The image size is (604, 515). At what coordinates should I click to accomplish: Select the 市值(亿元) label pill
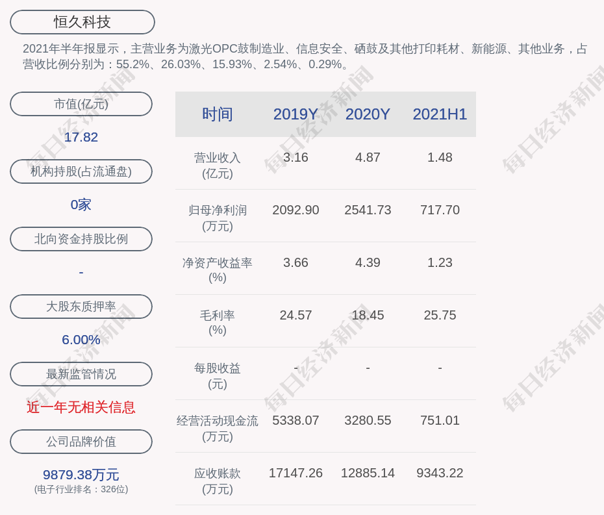[81, 104]
